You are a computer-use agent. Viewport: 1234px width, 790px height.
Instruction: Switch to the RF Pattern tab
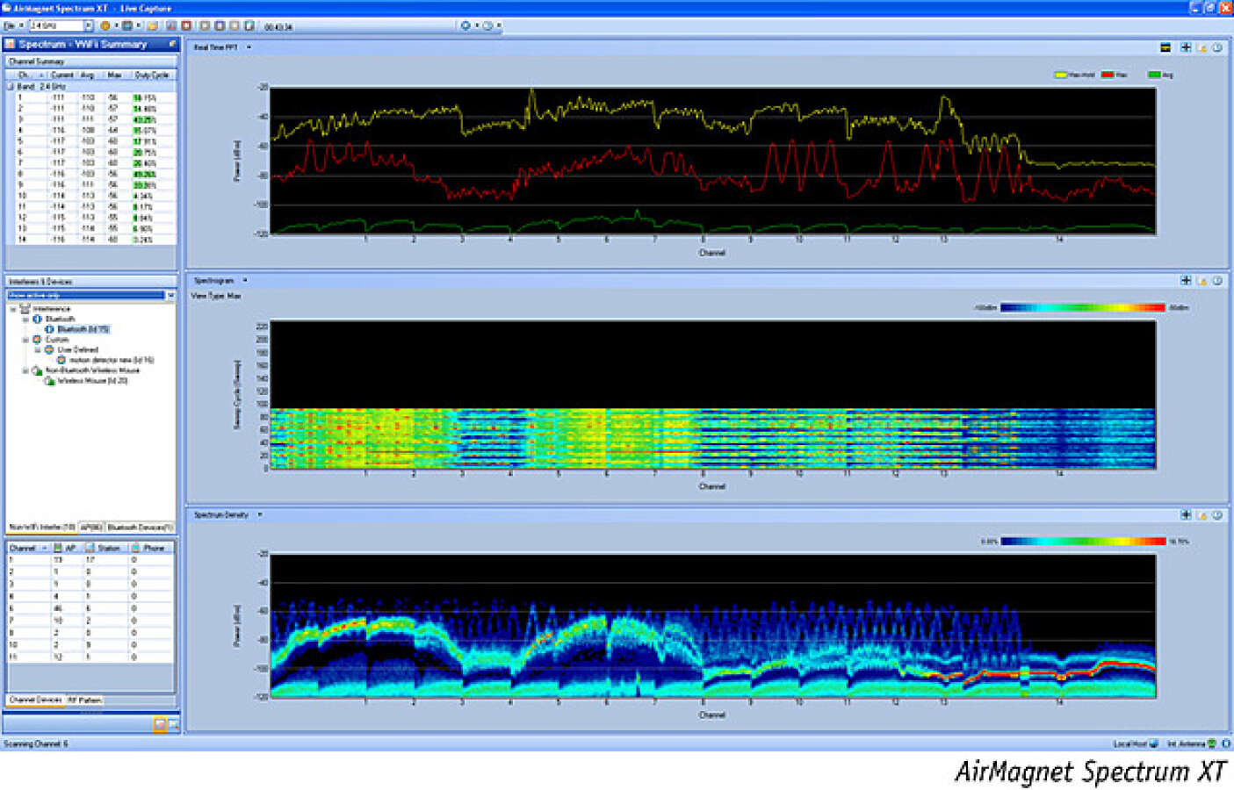pyautogui.click(x=85, y=700)
